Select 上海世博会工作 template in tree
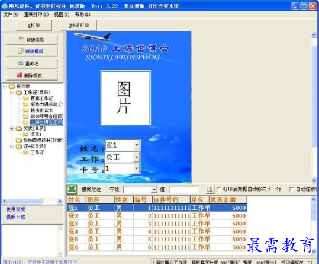The image size is (319, 264). (47, 122)
